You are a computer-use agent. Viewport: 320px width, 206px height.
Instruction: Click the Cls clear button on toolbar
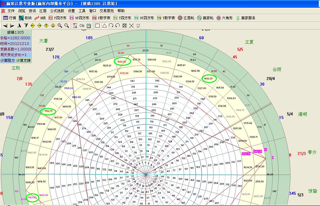(81, 26)
